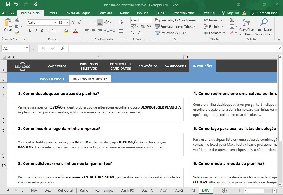Click Excluir cells button
The width and height of the screenshot is (283, 195).
click(211, 27)
